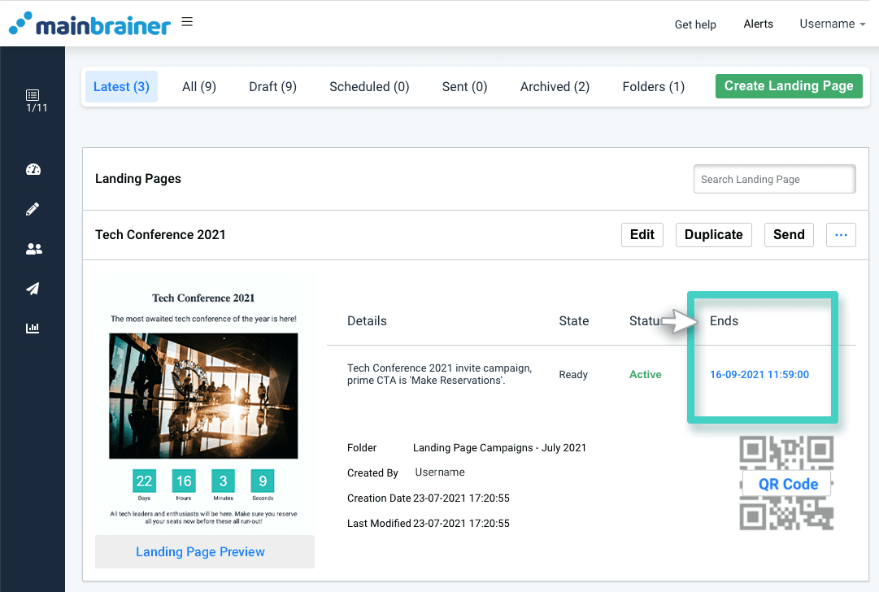
Task: Open the Archived (2) tab
Action: pos(554,86)
